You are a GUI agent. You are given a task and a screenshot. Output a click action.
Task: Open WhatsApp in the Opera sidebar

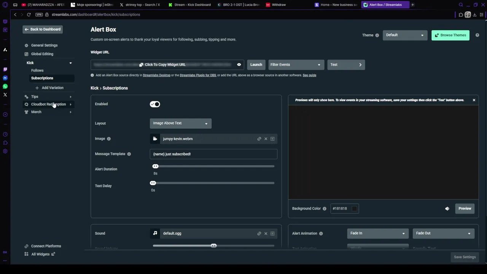point(5,86)
